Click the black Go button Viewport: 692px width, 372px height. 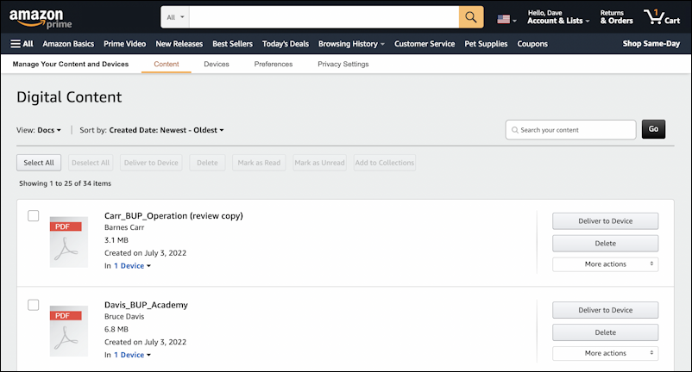tap(653, 129)
